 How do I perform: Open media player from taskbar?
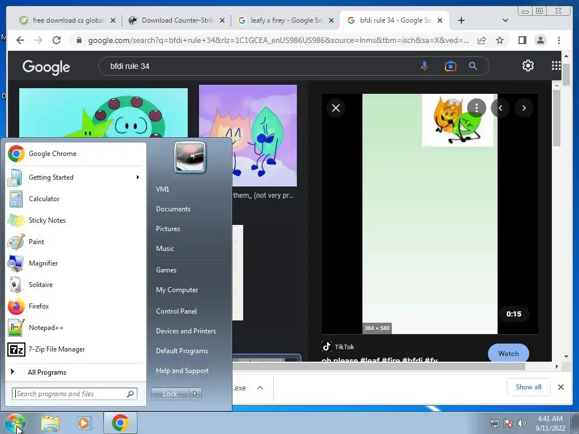(x=84, y=423)
